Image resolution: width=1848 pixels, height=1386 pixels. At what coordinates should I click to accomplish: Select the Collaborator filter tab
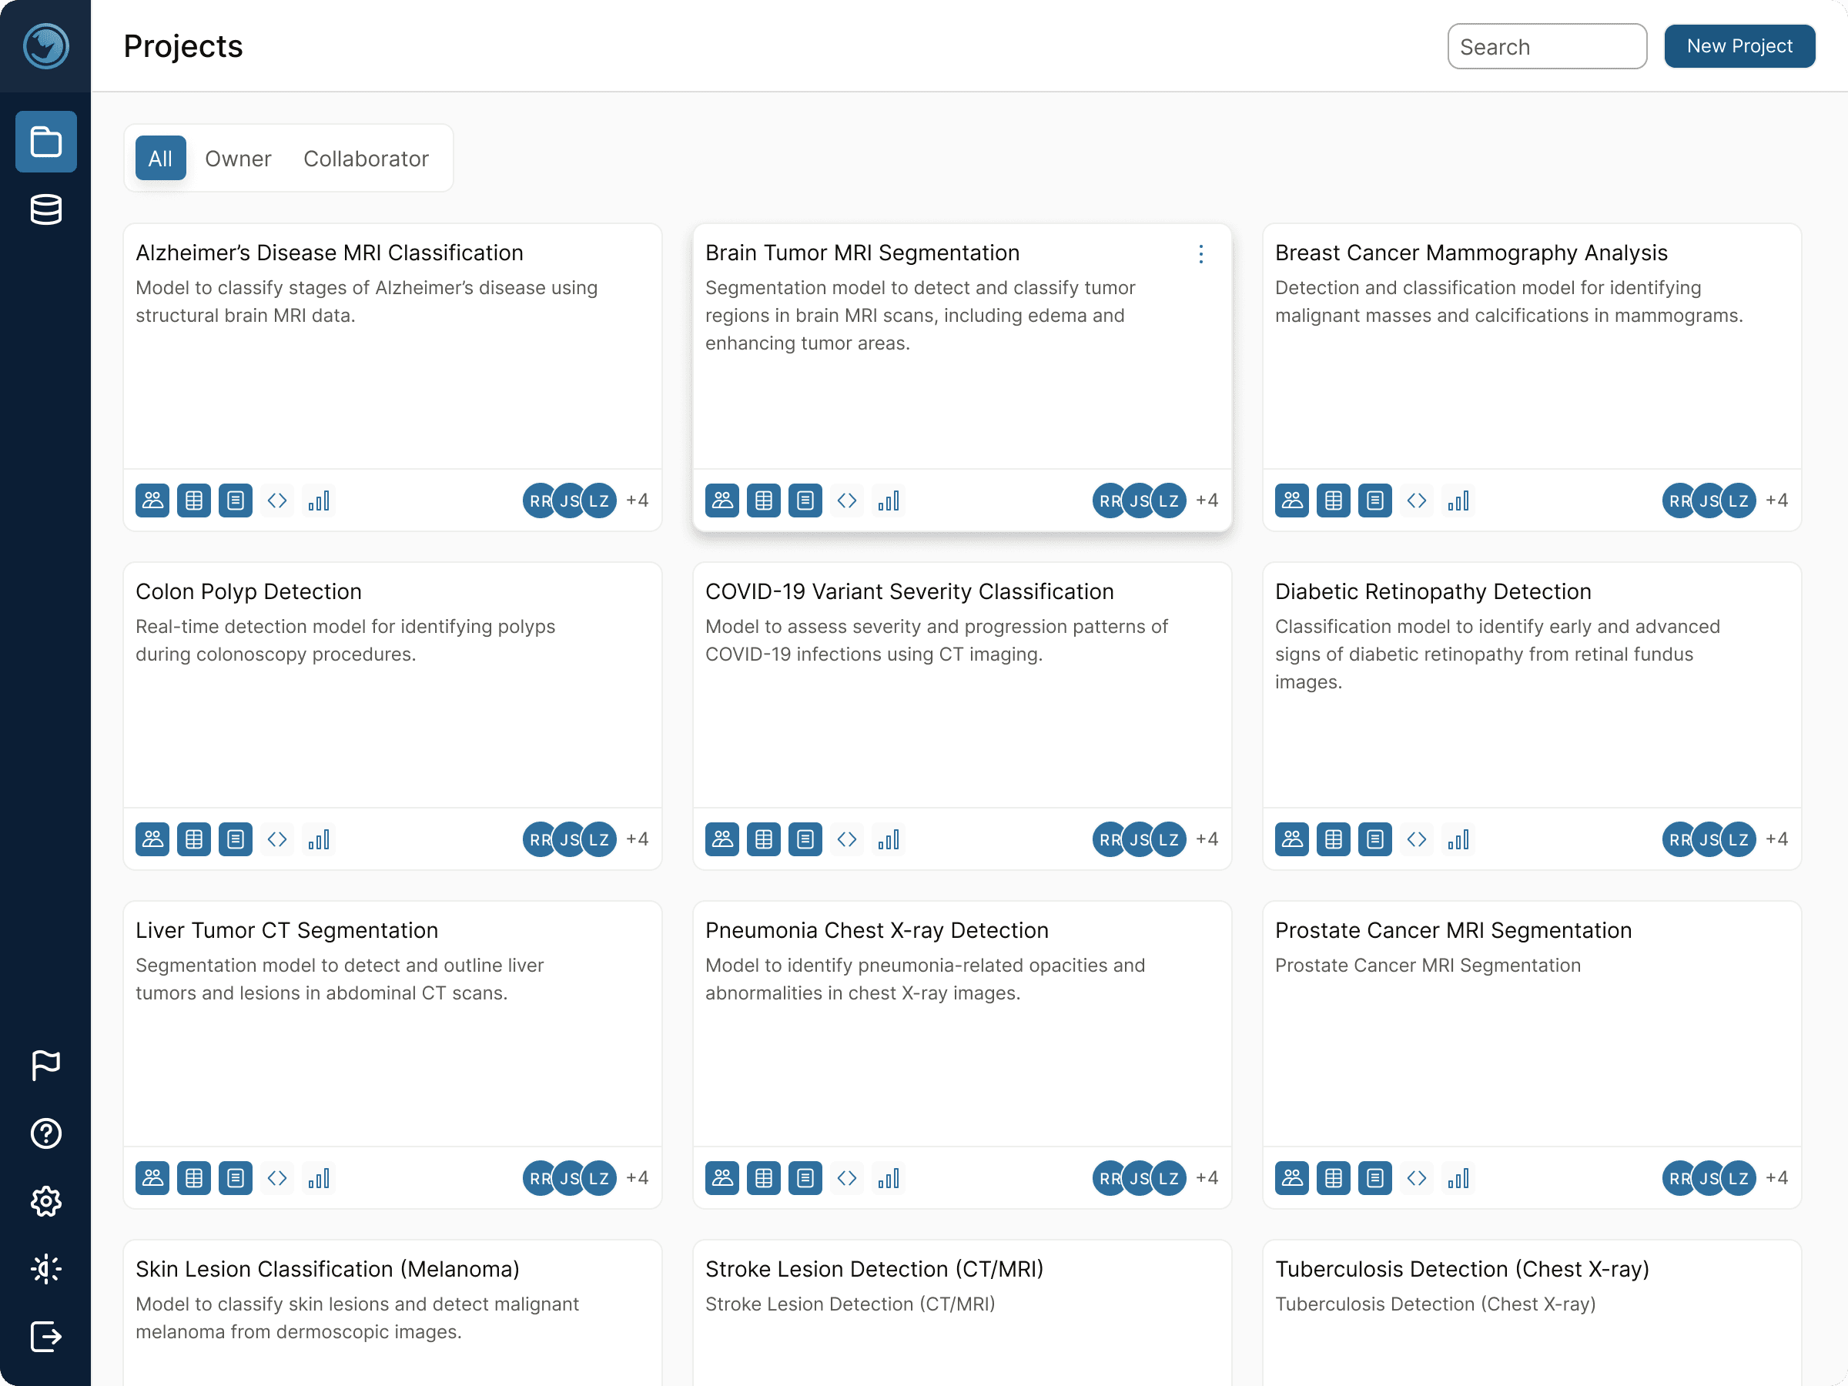click(x=366, y=159)
